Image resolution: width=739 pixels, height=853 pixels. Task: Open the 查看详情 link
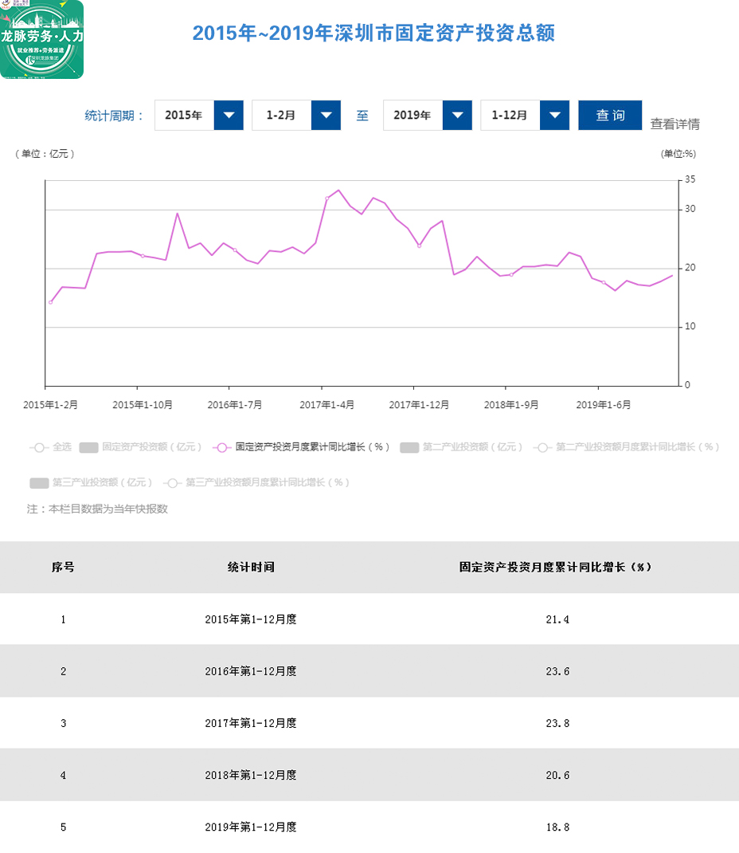674,124
